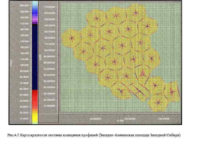Select the FOLD scale value 200.000
The width and height of the screenshot is (198, 148).
24,5
